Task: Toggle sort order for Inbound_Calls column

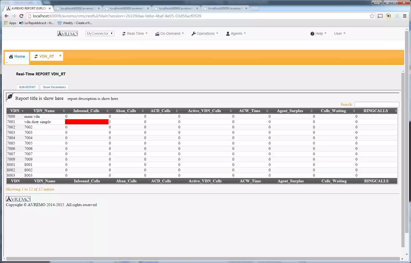Action: point(107,111)
